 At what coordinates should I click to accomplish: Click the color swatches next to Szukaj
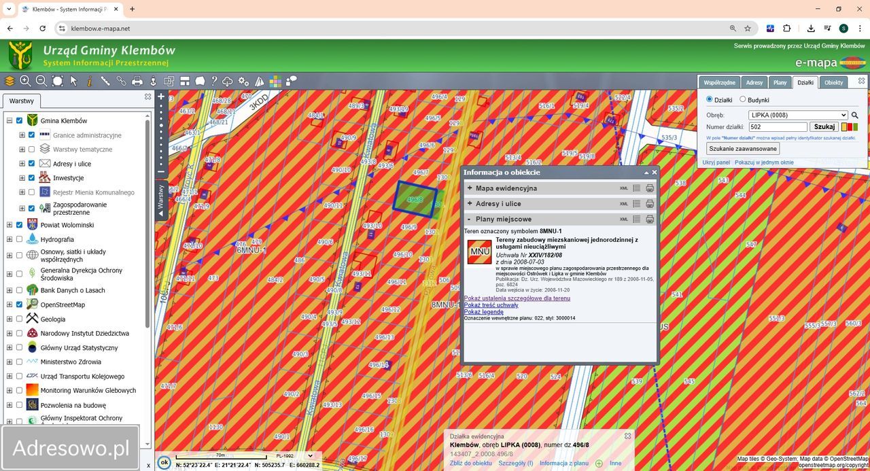(850, 127)
